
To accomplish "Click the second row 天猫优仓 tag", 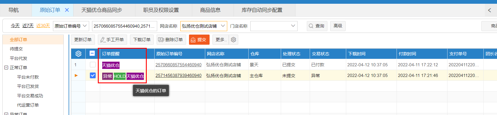I will (x=135, y=76).
